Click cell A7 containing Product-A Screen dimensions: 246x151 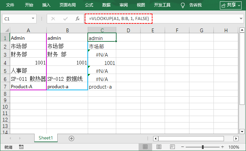coord(28,87)
